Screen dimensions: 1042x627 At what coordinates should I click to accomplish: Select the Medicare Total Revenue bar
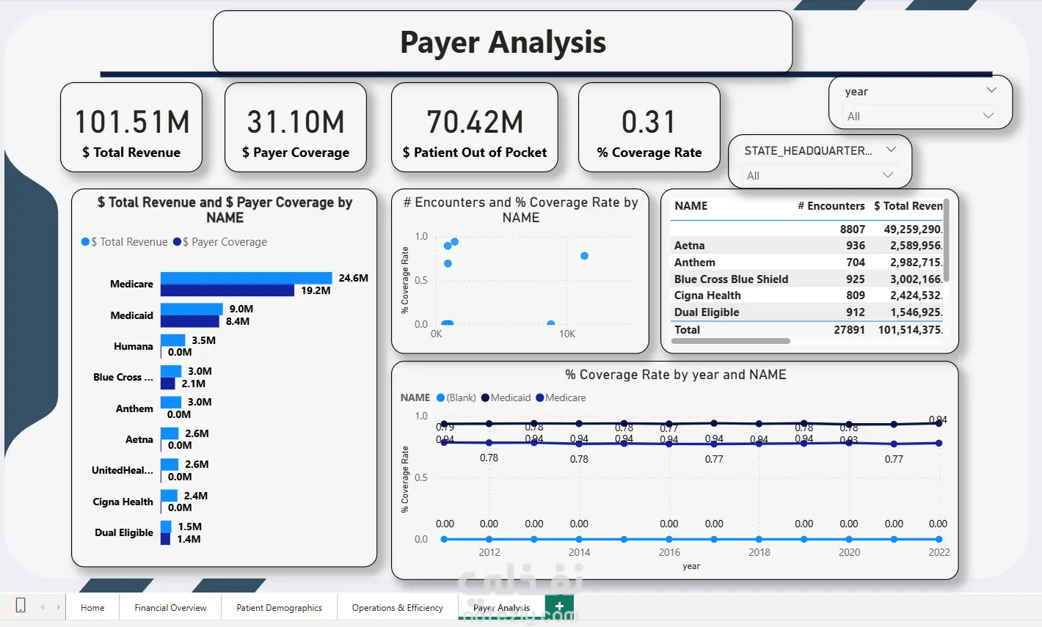247,278
